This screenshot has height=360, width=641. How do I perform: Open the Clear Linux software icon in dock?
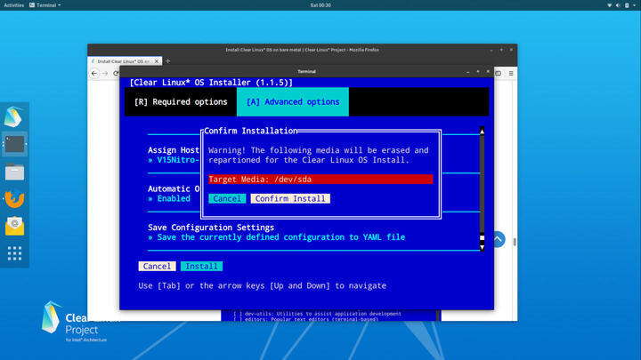pyautogui.click(x=14, y=116)
